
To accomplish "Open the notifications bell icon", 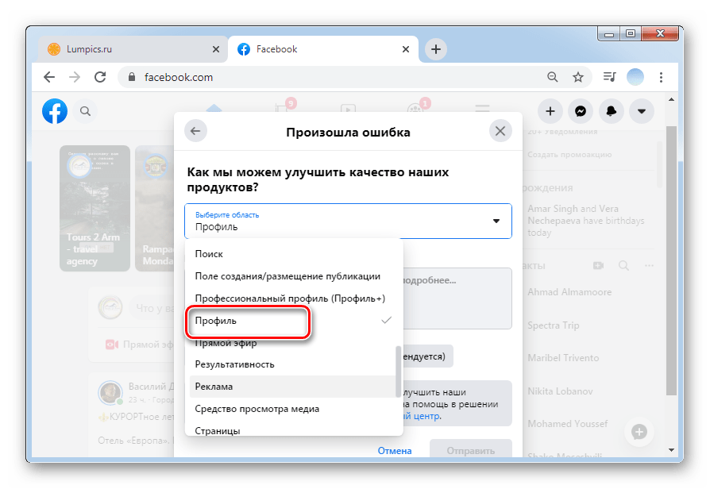I will [x=612, y=111].
